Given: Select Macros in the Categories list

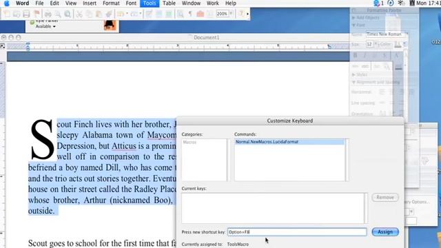Looking at the screenshot, I should 190,143.
